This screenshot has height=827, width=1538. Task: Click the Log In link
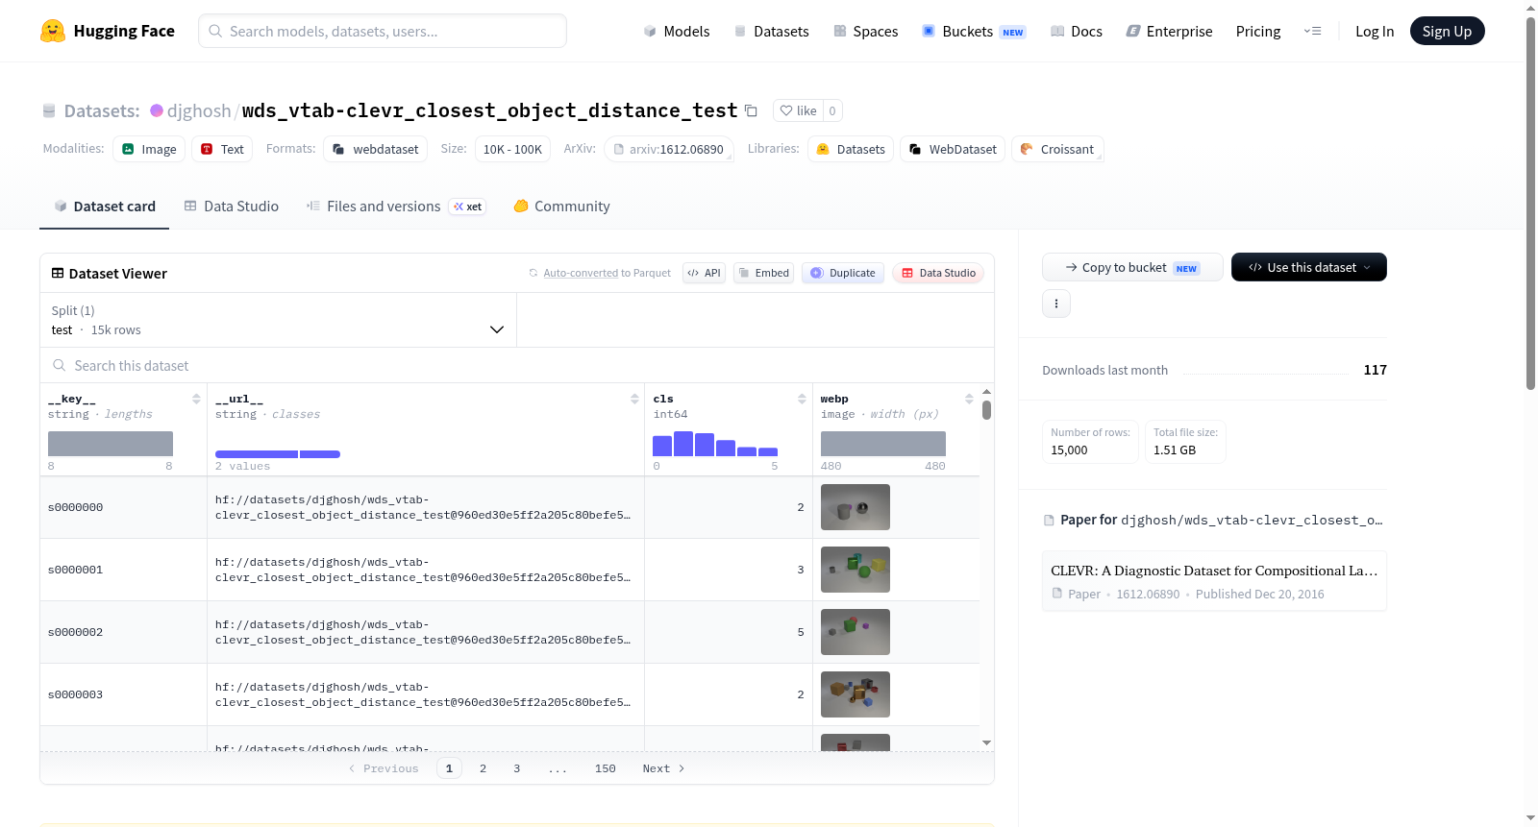1375,31
